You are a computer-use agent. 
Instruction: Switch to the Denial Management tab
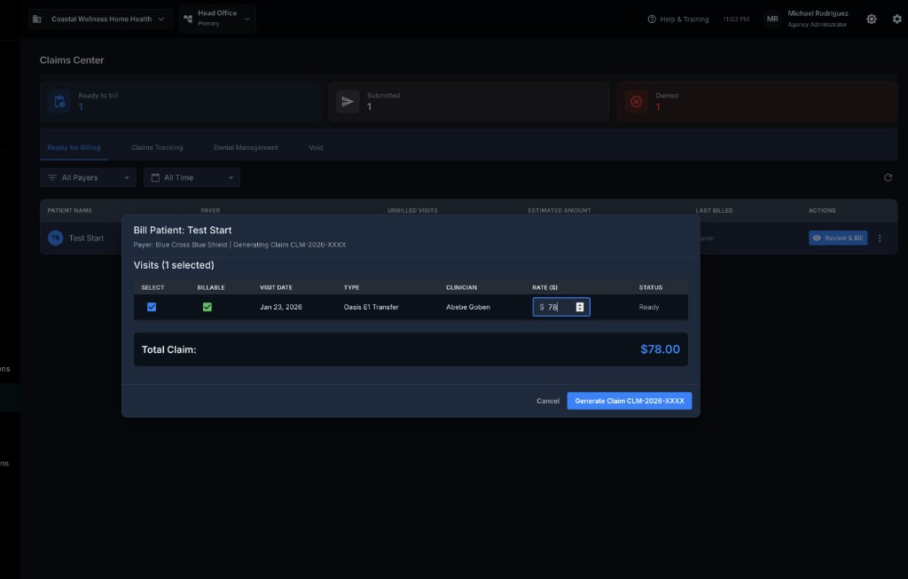(246, 148)
